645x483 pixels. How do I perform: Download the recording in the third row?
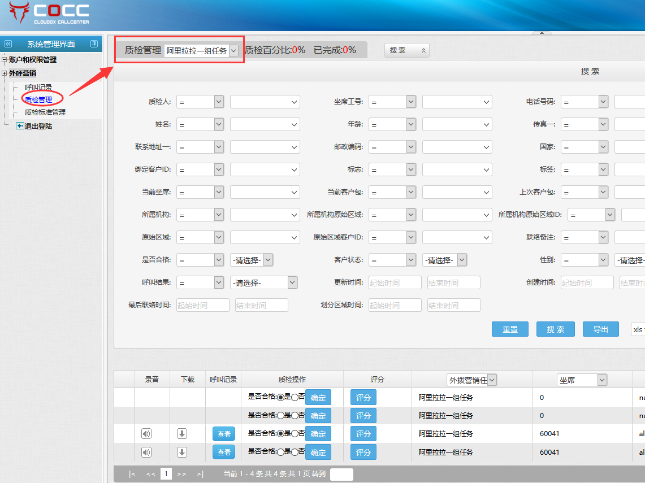pyautogui.click(x=182, y=434)
